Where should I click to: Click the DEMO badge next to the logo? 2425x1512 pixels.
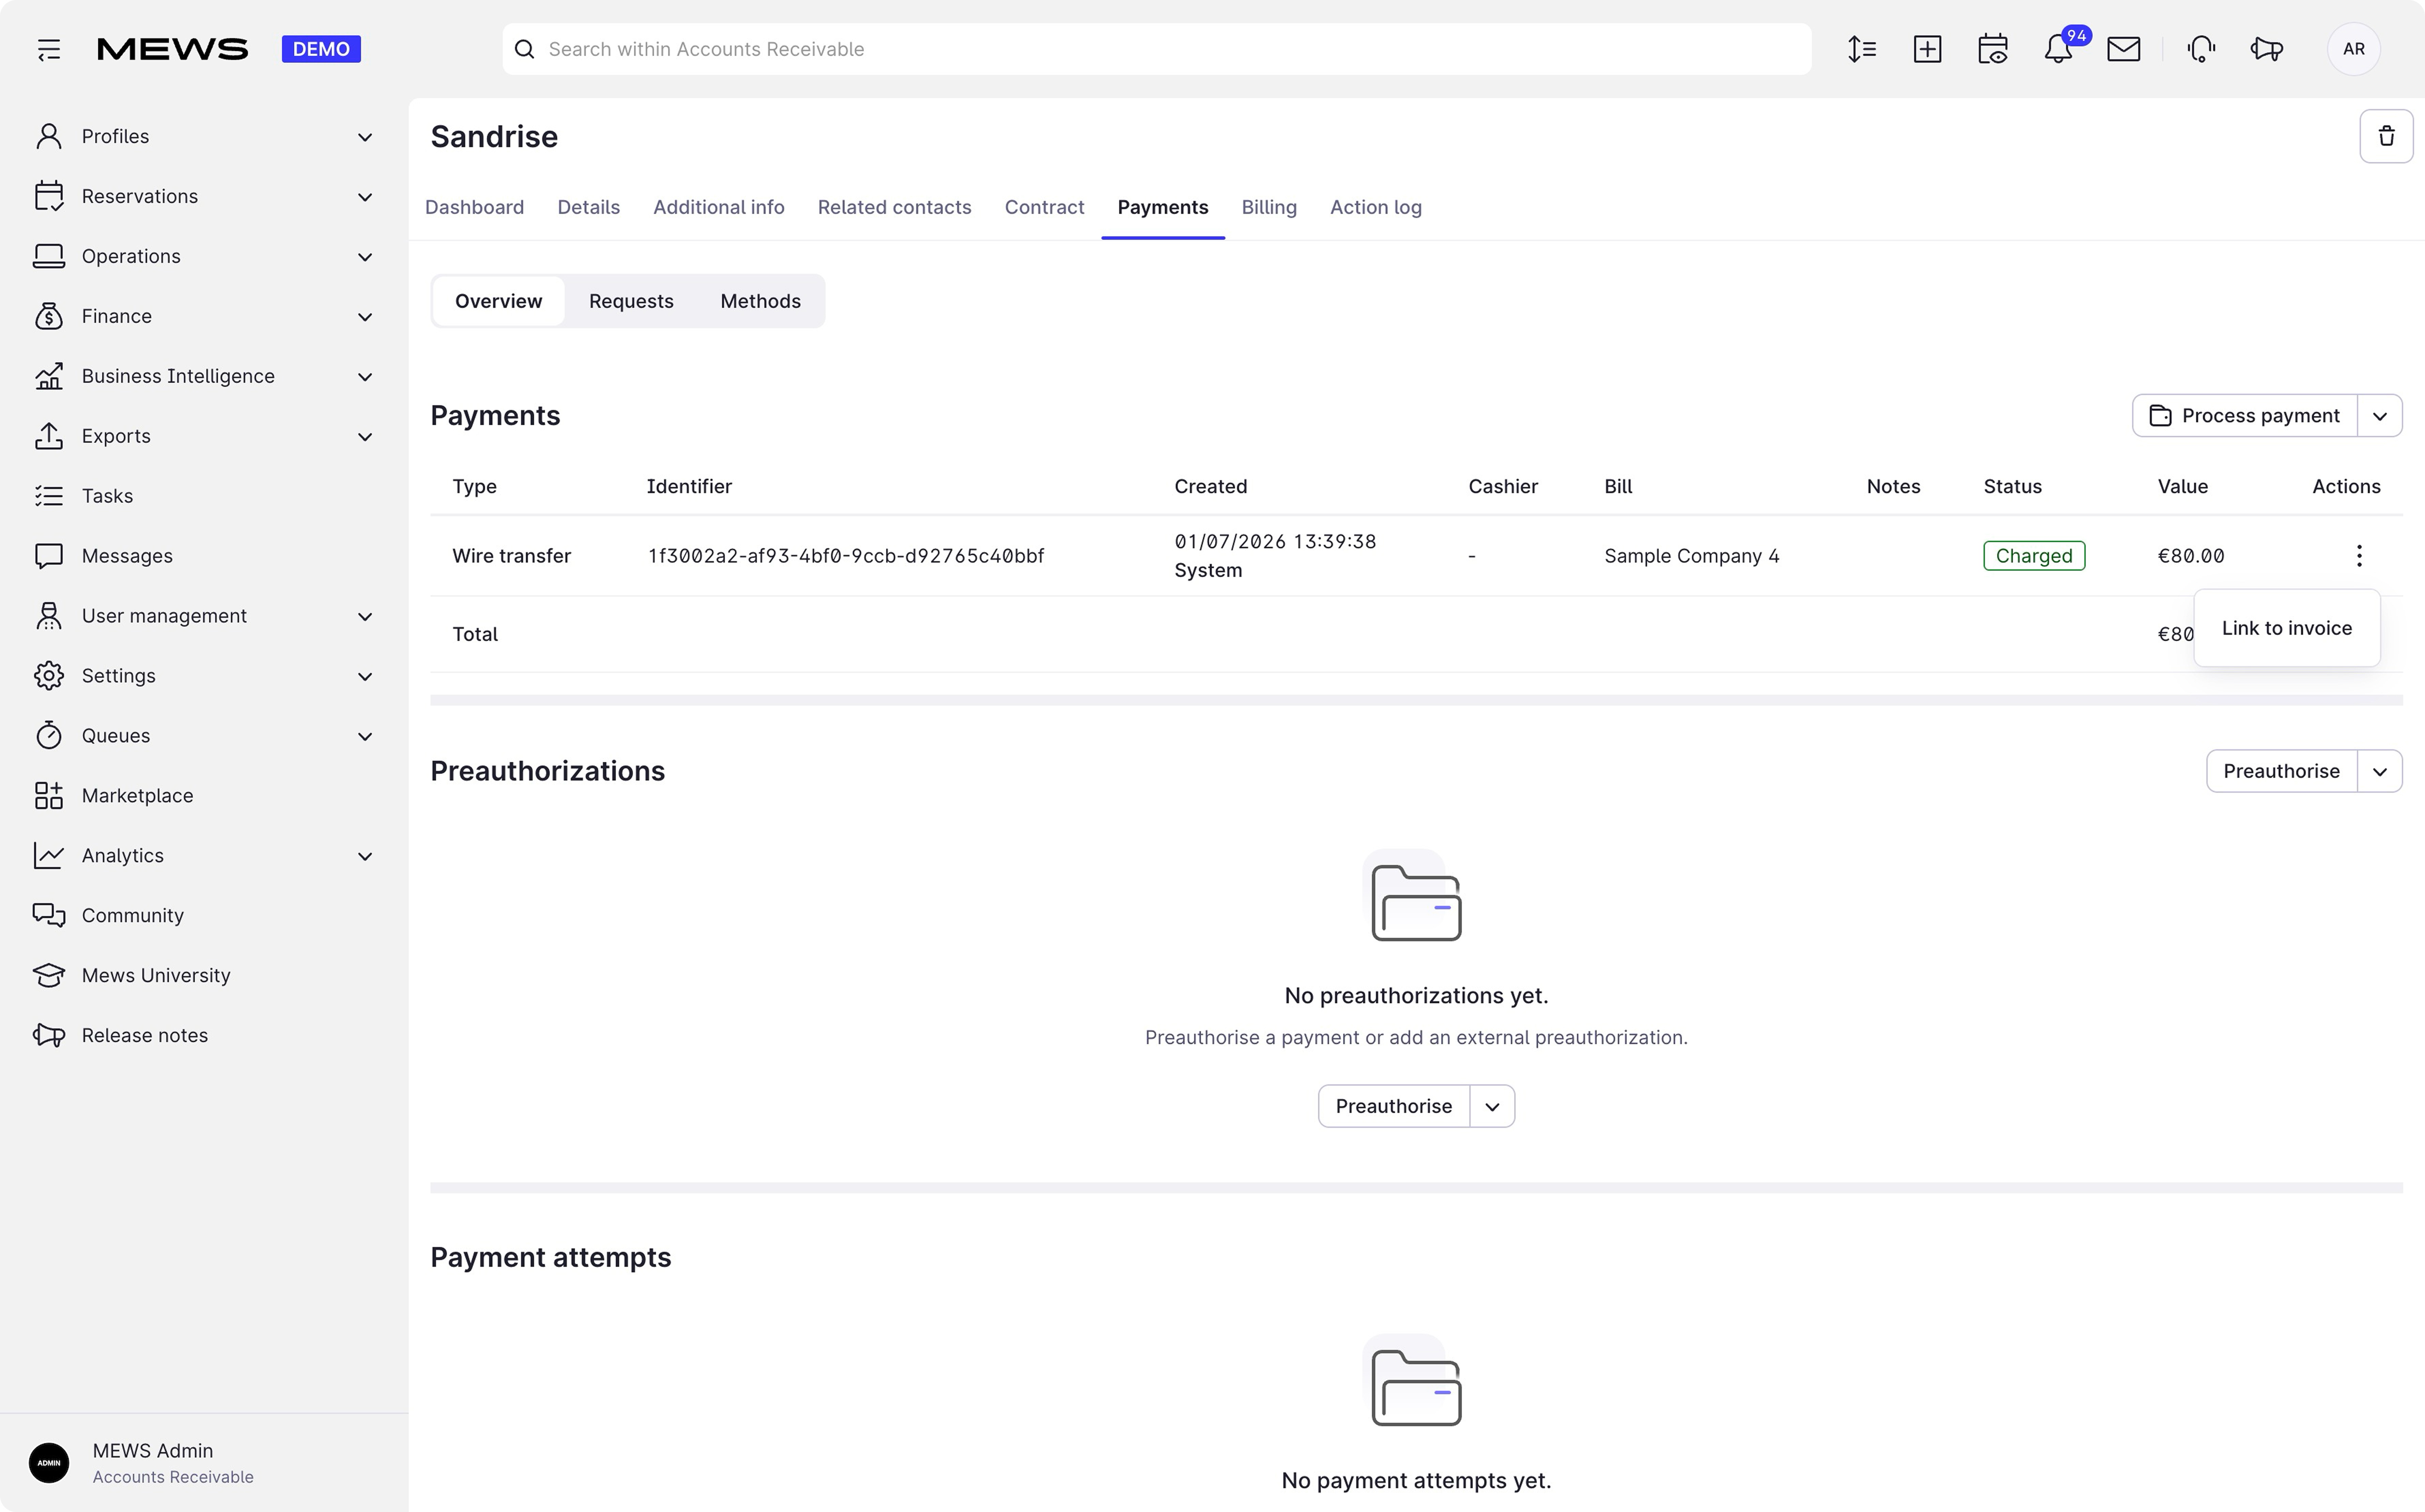coord(321,49)
